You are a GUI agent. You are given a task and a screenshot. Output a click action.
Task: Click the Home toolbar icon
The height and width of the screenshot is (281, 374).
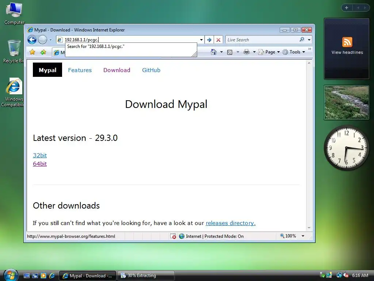[213, 52]
